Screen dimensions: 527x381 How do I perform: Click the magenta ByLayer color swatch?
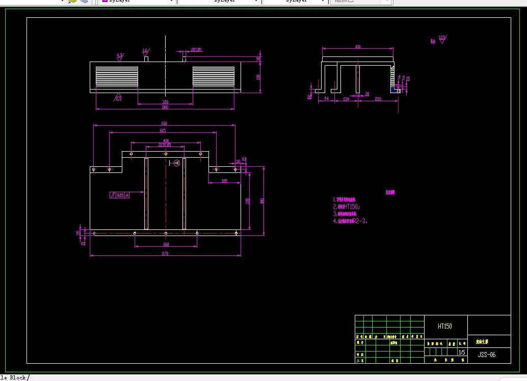(x=105, y=1)
